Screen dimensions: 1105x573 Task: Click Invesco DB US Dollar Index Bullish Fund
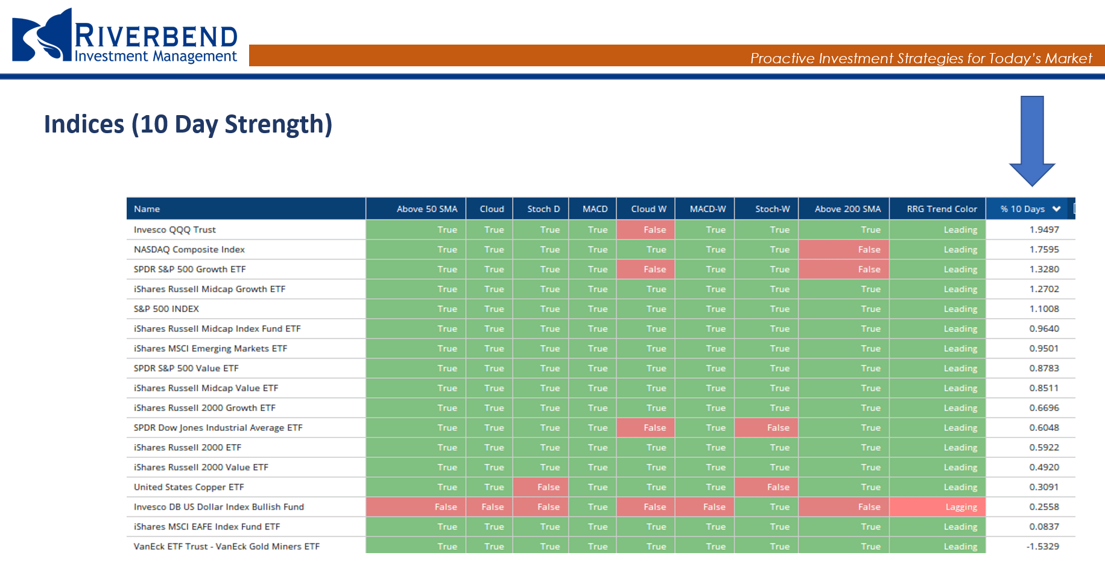point(218,507)
